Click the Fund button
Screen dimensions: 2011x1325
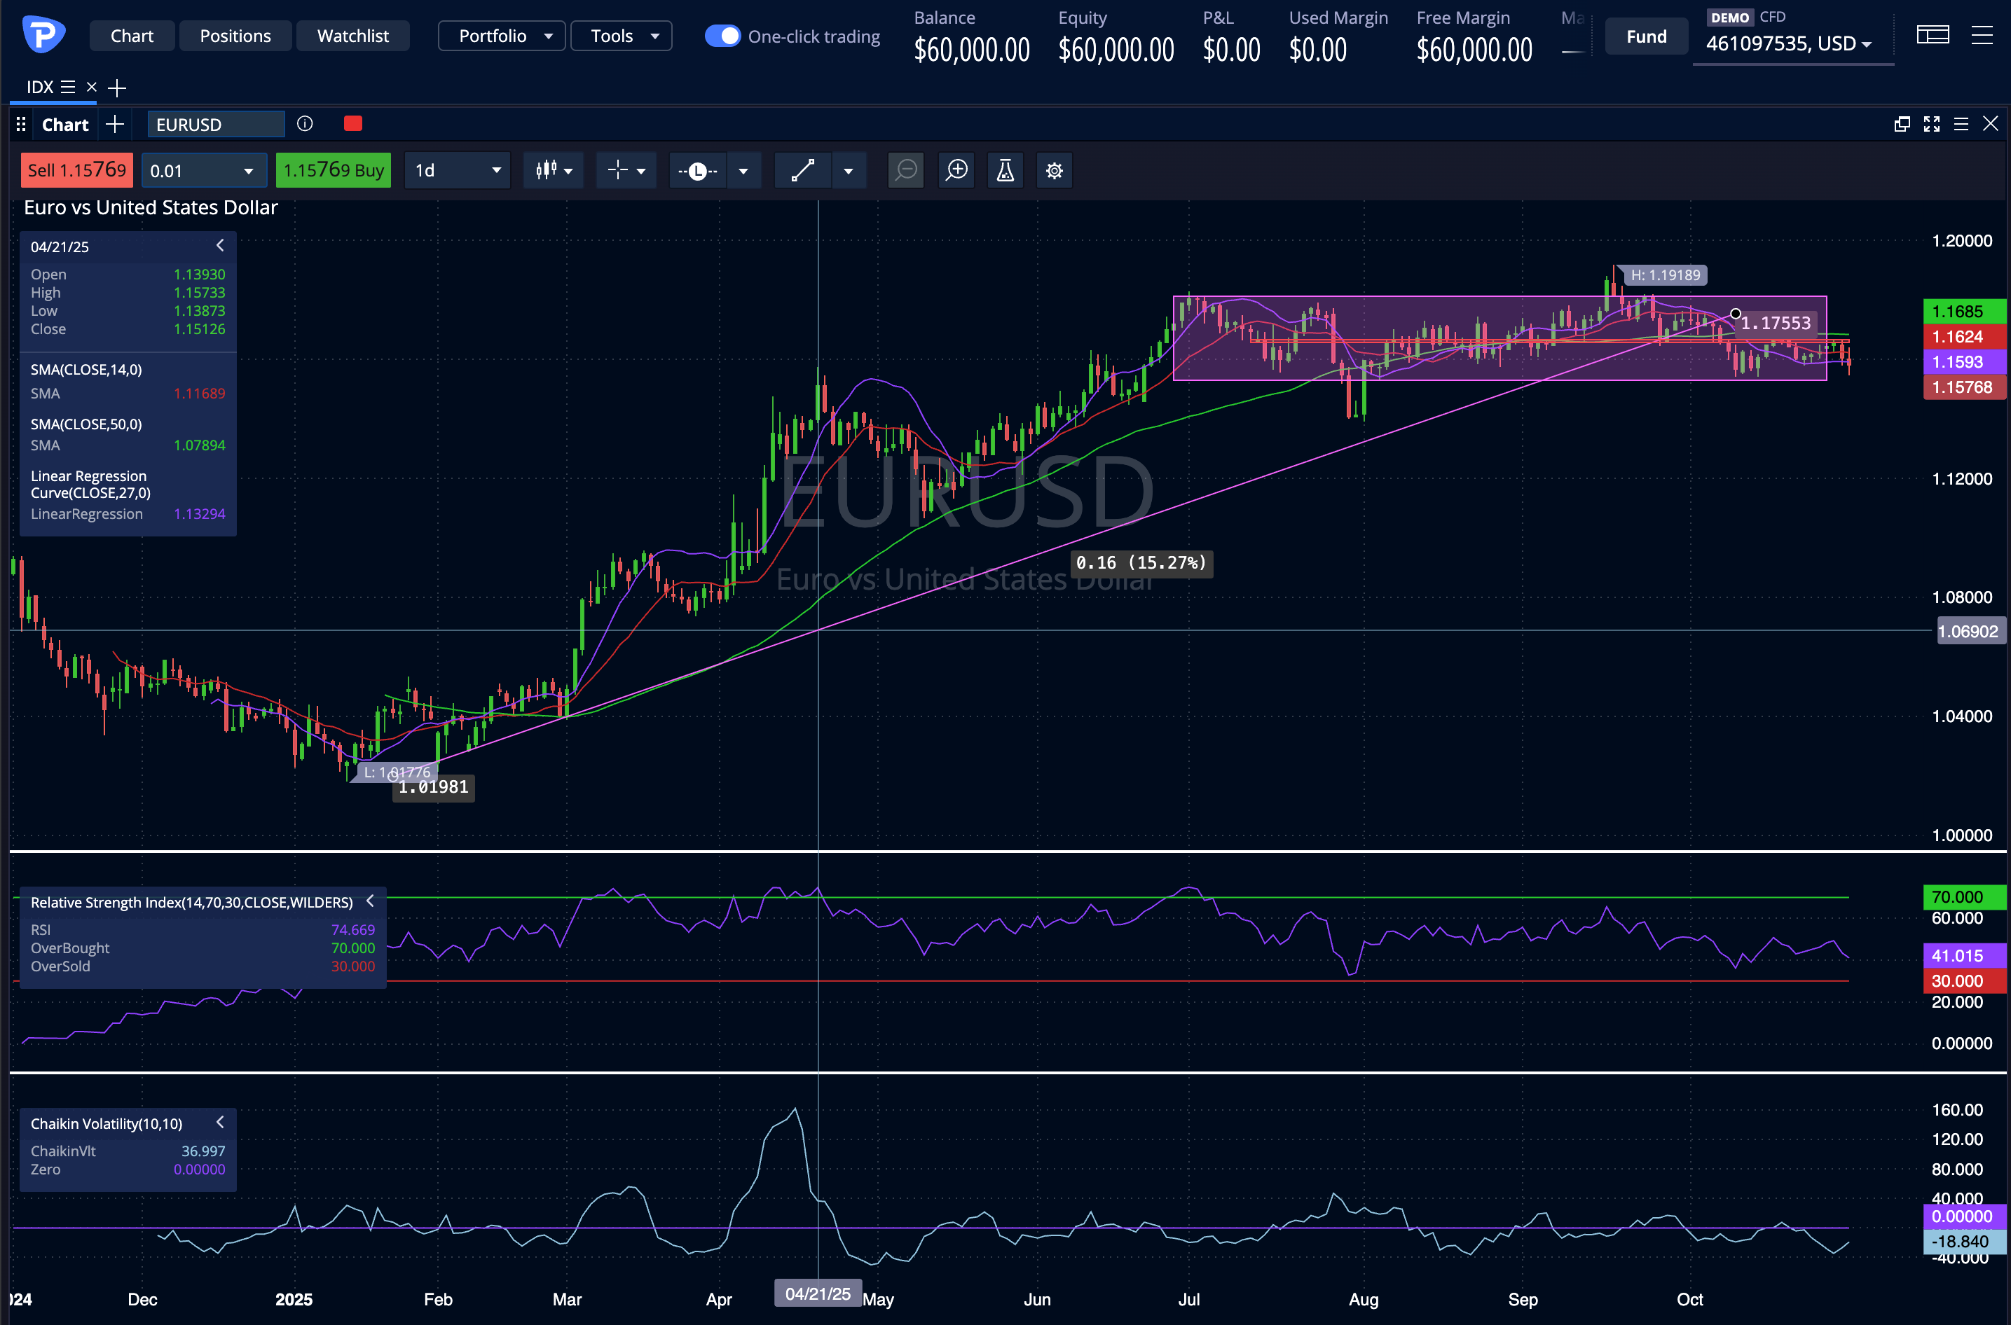click(1646, 36)
